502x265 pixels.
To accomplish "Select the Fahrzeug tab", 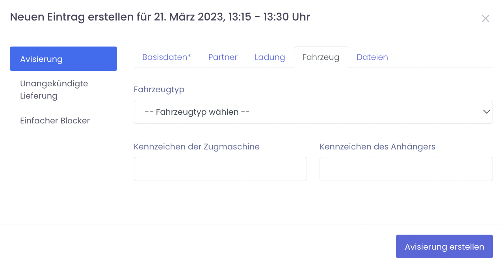I will [321, 57].
